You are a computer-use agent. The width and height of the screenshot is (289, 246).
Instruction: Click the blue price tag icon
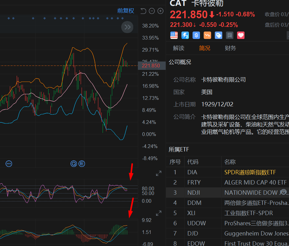tap(219, 35)
